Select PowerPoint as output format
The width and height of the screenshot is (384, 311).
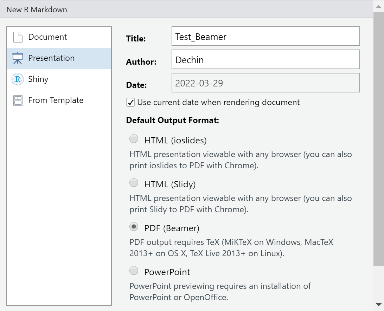(134, 271)
